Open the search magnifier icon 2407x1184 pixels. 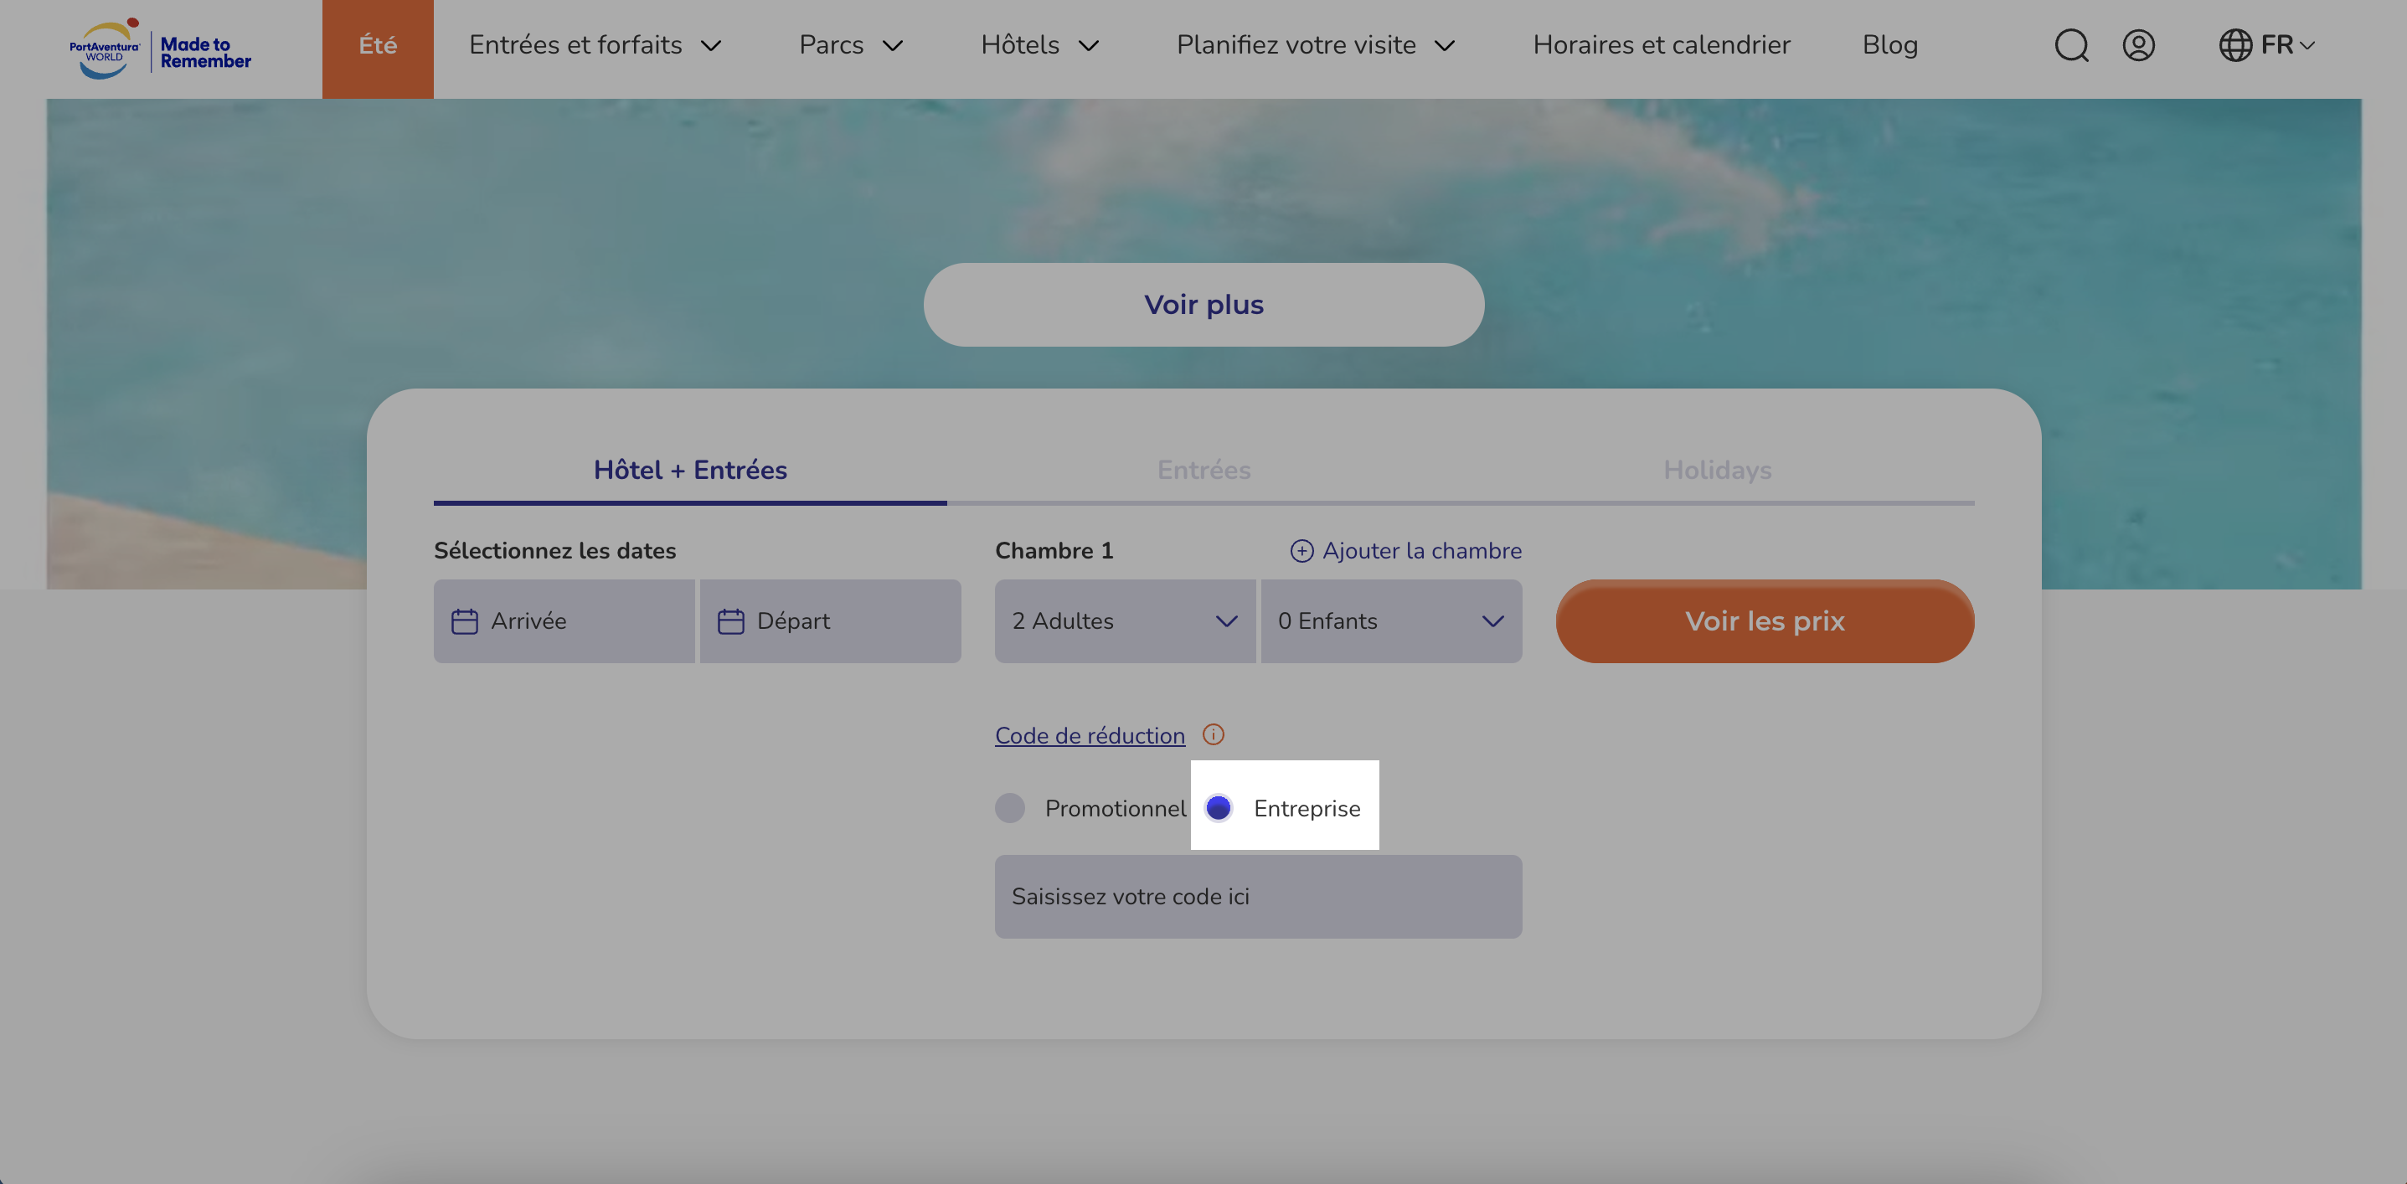(x=2070, y=45)
